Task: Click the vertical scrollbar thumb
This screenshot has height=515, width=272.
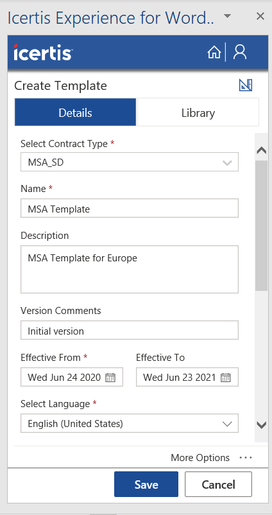Action: pyautogui.click(x=262, y=225)
